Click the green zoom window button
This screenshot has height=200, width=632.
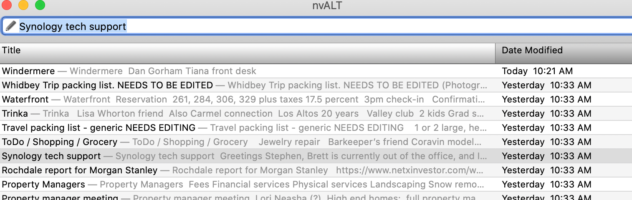40,5
